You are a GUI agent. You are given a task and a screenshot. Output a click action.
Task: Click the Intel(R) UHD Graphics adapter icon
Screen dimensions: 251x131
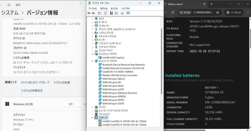click(100, 58)
